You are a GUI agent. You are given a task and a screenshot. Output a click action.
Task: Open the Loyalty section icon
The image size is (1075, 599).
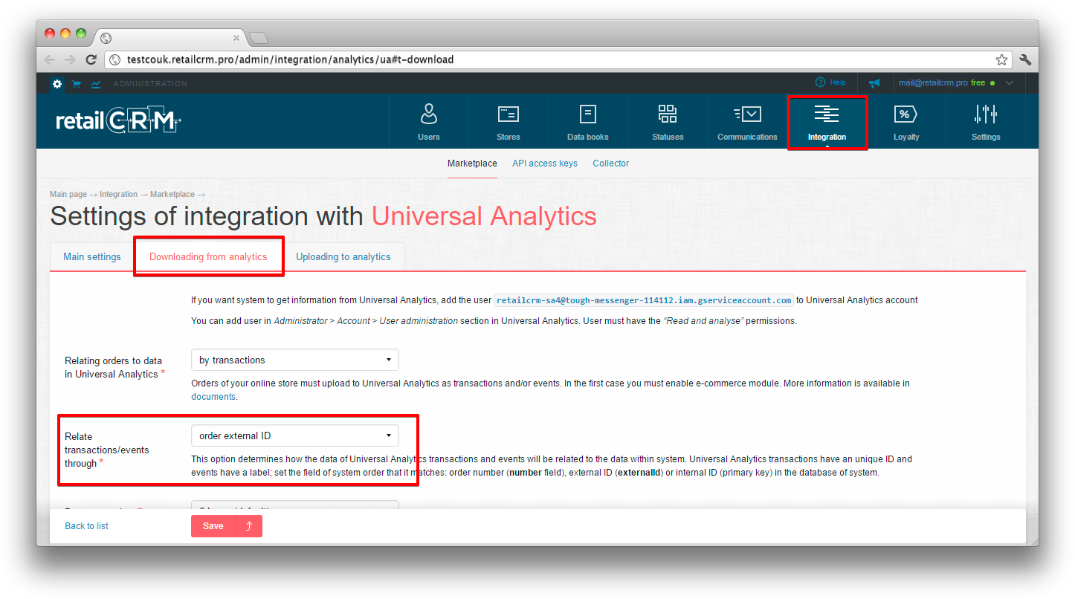coord(905,114)
